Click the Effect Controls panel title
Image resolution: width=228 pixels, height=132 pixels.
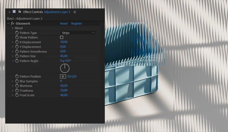(x=33, y=12)
